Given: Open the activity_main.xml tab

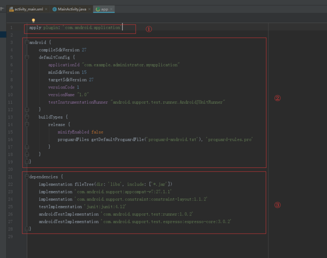Looking at the screenshot, I should click(28, 9).
